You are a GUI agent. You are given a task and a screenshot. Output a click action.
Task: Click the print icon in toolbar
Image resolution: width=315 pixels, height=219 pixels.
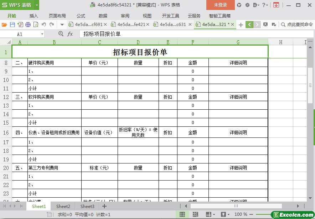[28, 25]
